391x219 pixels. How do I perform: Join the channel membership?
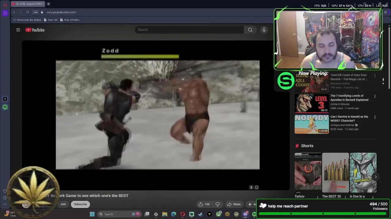63,204
